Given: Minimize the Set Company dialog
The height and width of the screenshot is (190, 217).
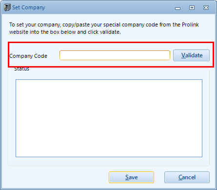Looking at the screenshot, I should point(178,8).
